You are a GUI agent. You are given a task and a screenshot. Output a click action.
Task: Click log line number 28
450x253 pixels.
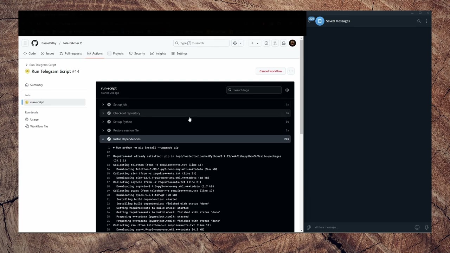coord(108,229)
